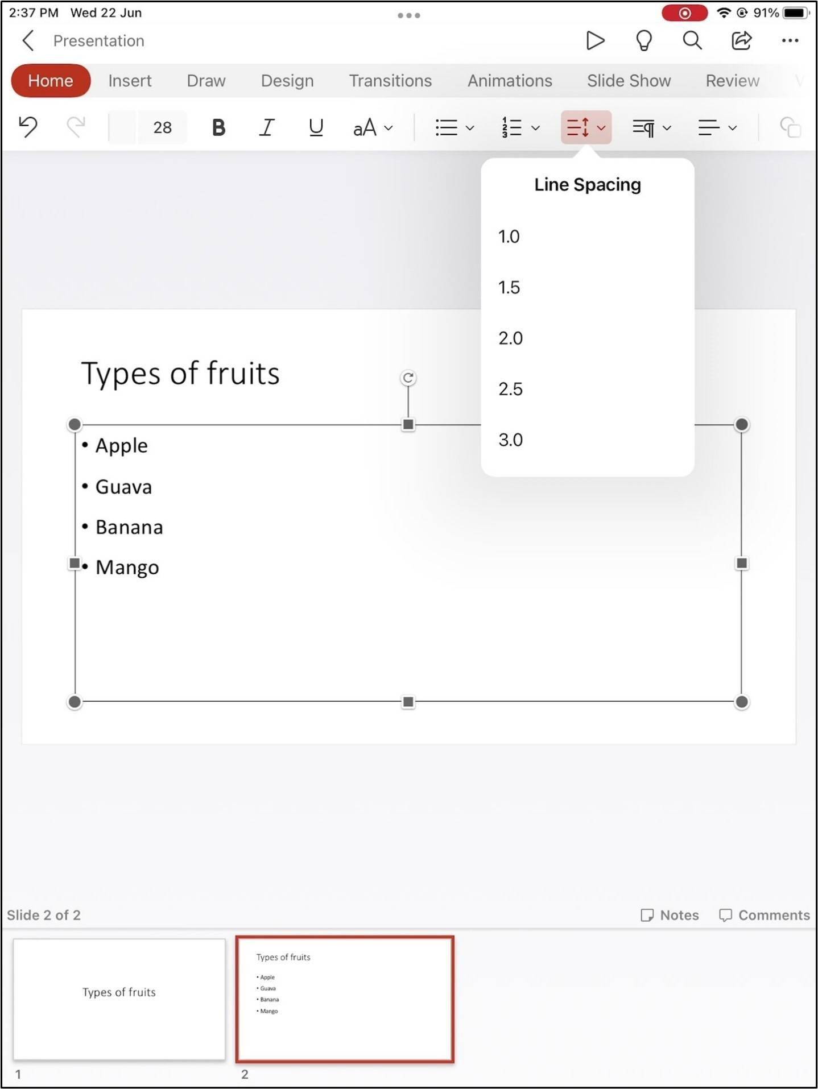818x1089 pixels.
Task: Tap the share icon
Action: click(x=741, y=41)
